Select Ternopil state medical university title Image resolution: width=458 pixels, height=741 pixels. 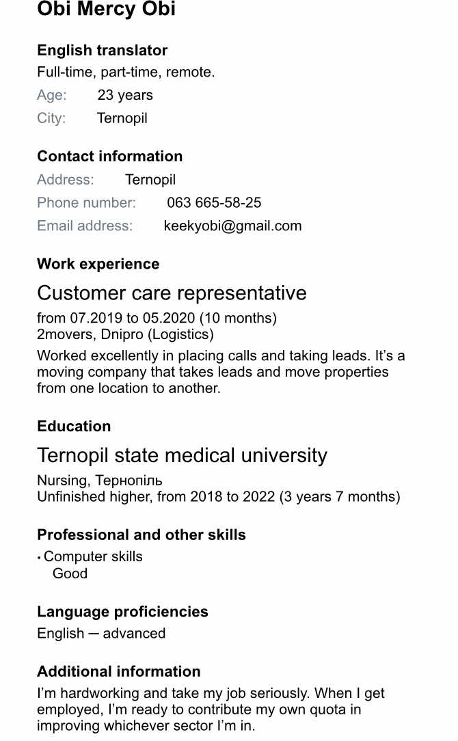point(182,455)
